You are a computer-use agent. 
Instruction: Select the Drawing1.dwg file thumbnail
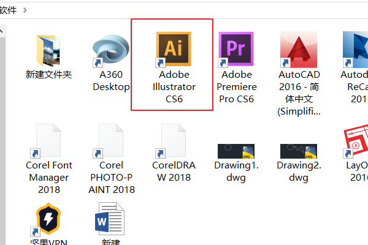click(x=236, y=151)
